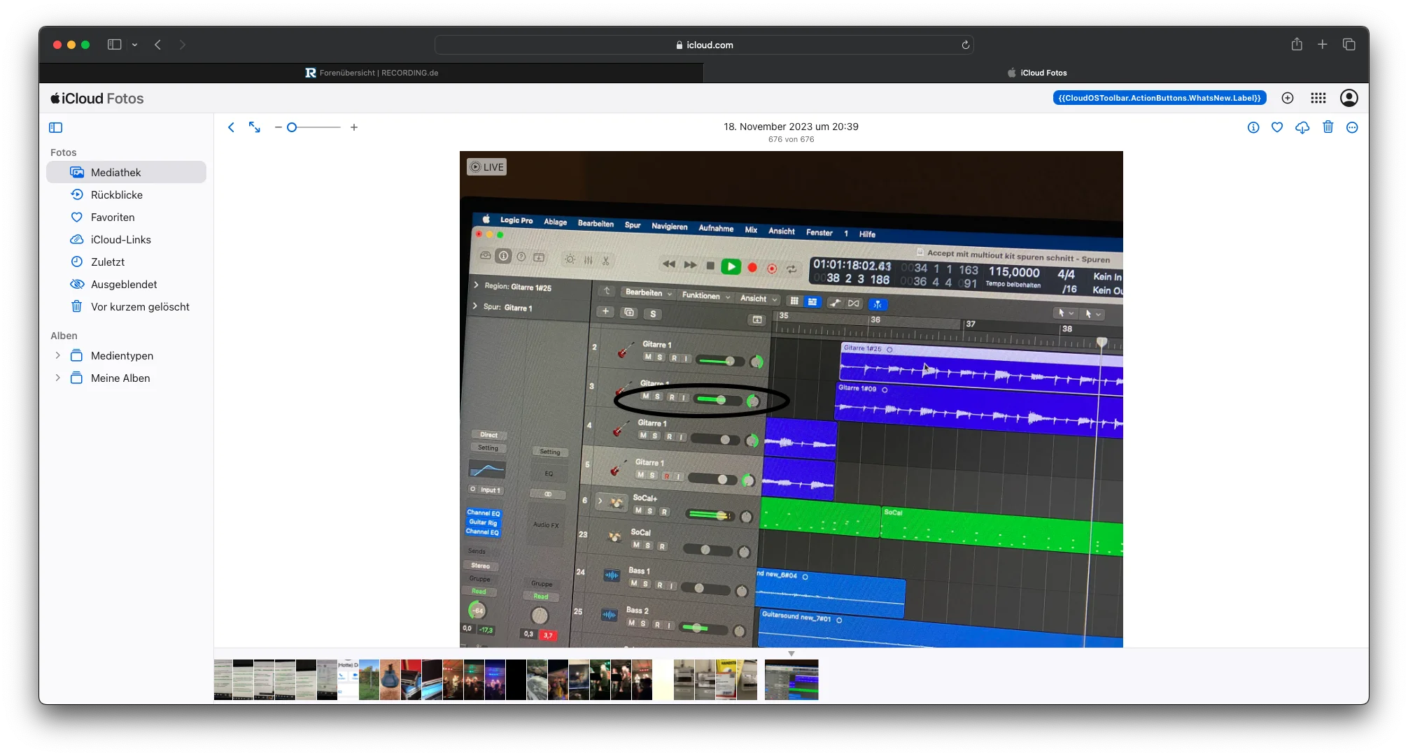Download the photo from iCloud
This screenshot has width=1408, height=756.
1302,127
